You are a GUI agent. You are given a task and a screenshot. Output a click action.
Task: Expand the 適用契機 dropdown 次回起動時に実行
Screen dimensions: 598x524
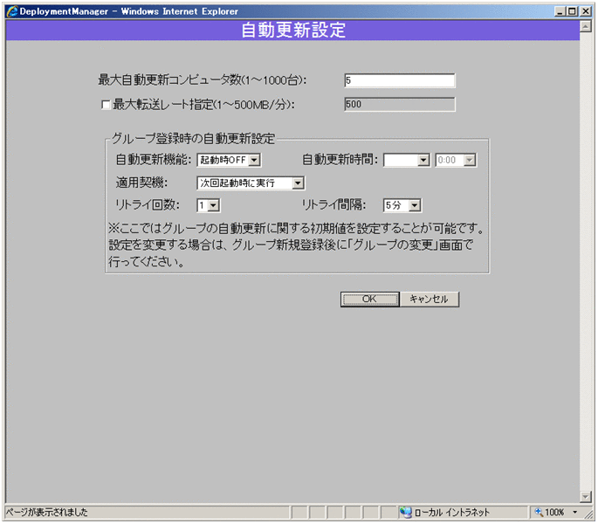(251, 183)
